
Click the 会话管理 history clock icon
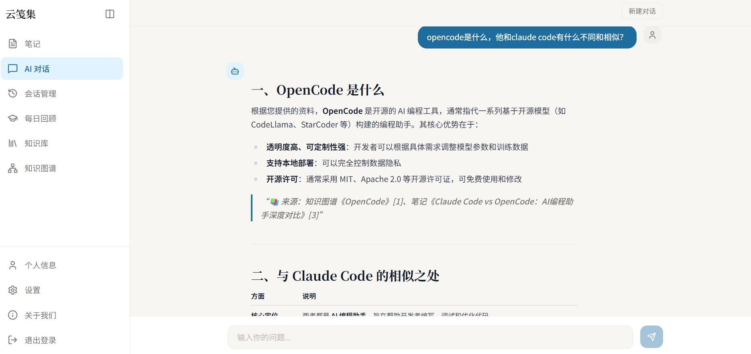[x=13, y=93]
